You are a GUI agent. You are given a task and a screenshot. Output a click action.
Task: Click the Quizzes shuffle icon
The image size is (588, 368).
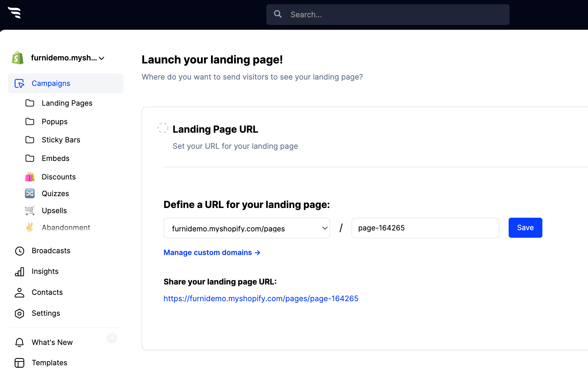click(30, 193)
